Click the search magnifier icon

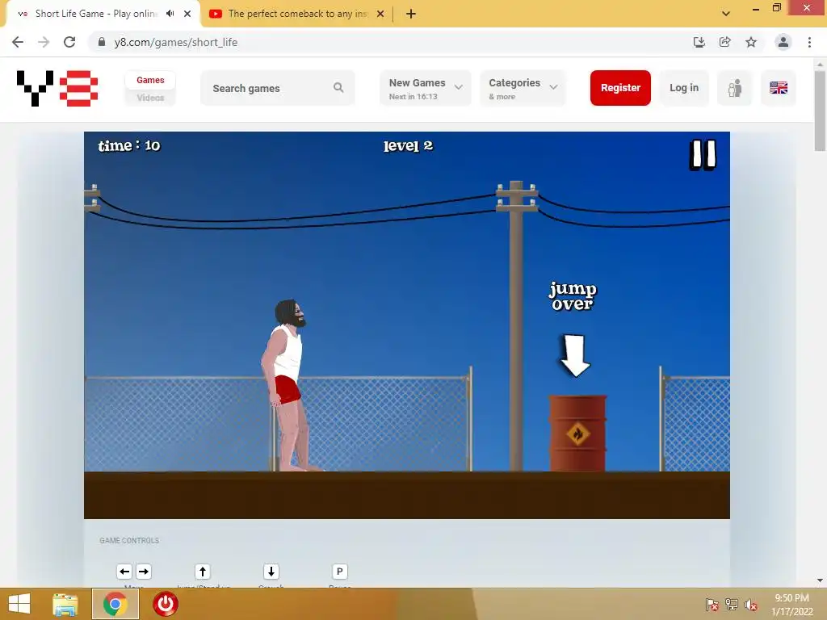pos(338,87)
